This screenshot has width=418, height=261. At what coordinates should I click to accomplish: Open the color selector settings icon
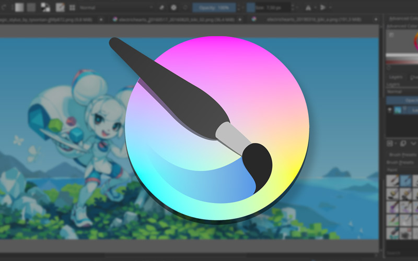tap(391, 34)
